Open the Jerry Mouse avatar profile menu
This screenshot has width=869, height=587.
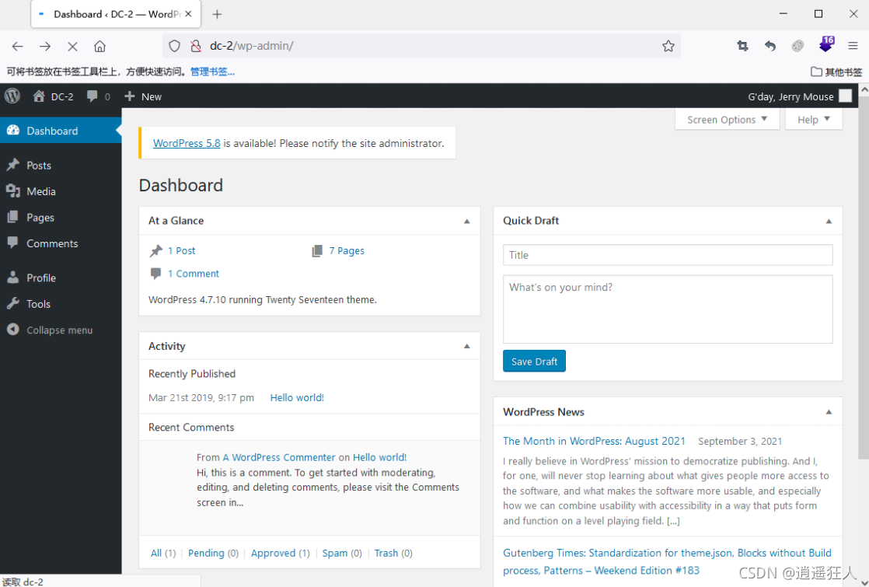coord(845,96)
